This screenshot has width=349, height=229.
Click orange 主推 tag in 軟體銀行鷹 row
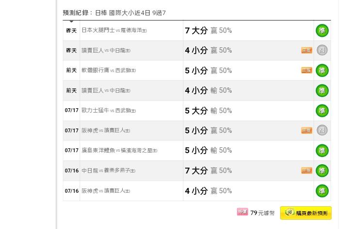[x=307, y=71]
